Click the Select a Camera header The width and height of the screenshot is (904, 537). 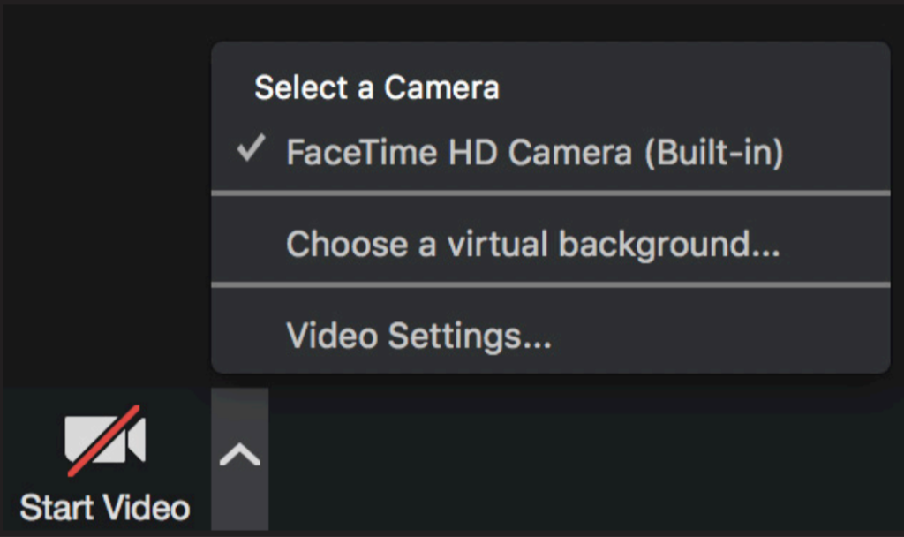tap(377, 87)
